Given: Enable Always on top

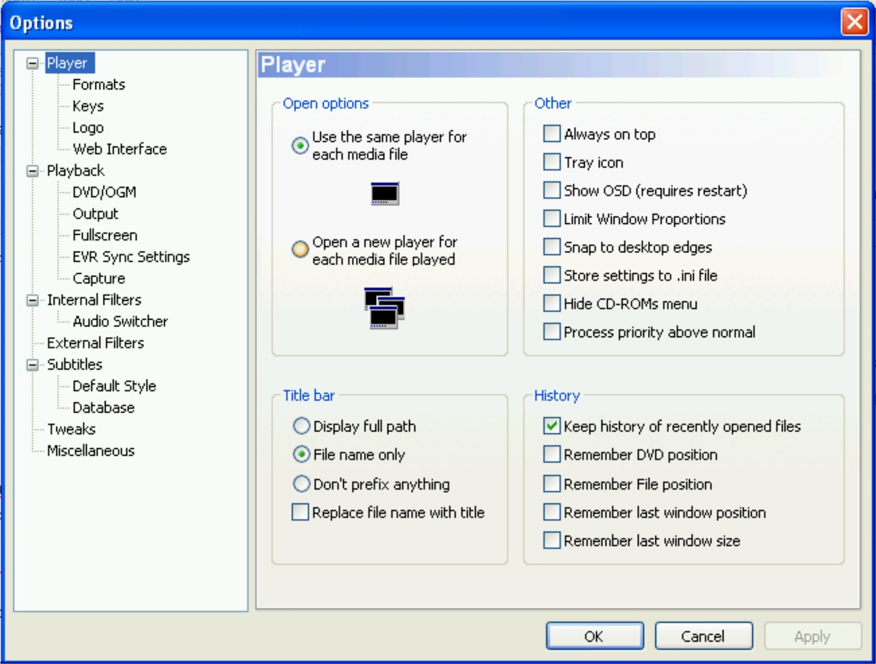Looking at the screenshot, I should (551, 134).
